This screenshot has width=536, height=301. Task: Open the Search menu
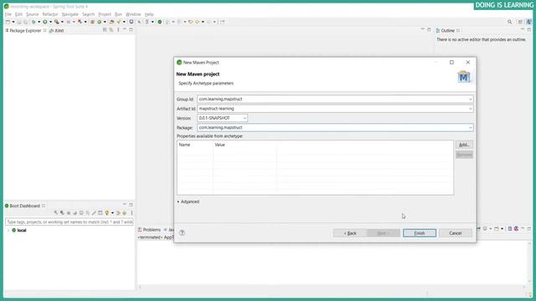88,14
